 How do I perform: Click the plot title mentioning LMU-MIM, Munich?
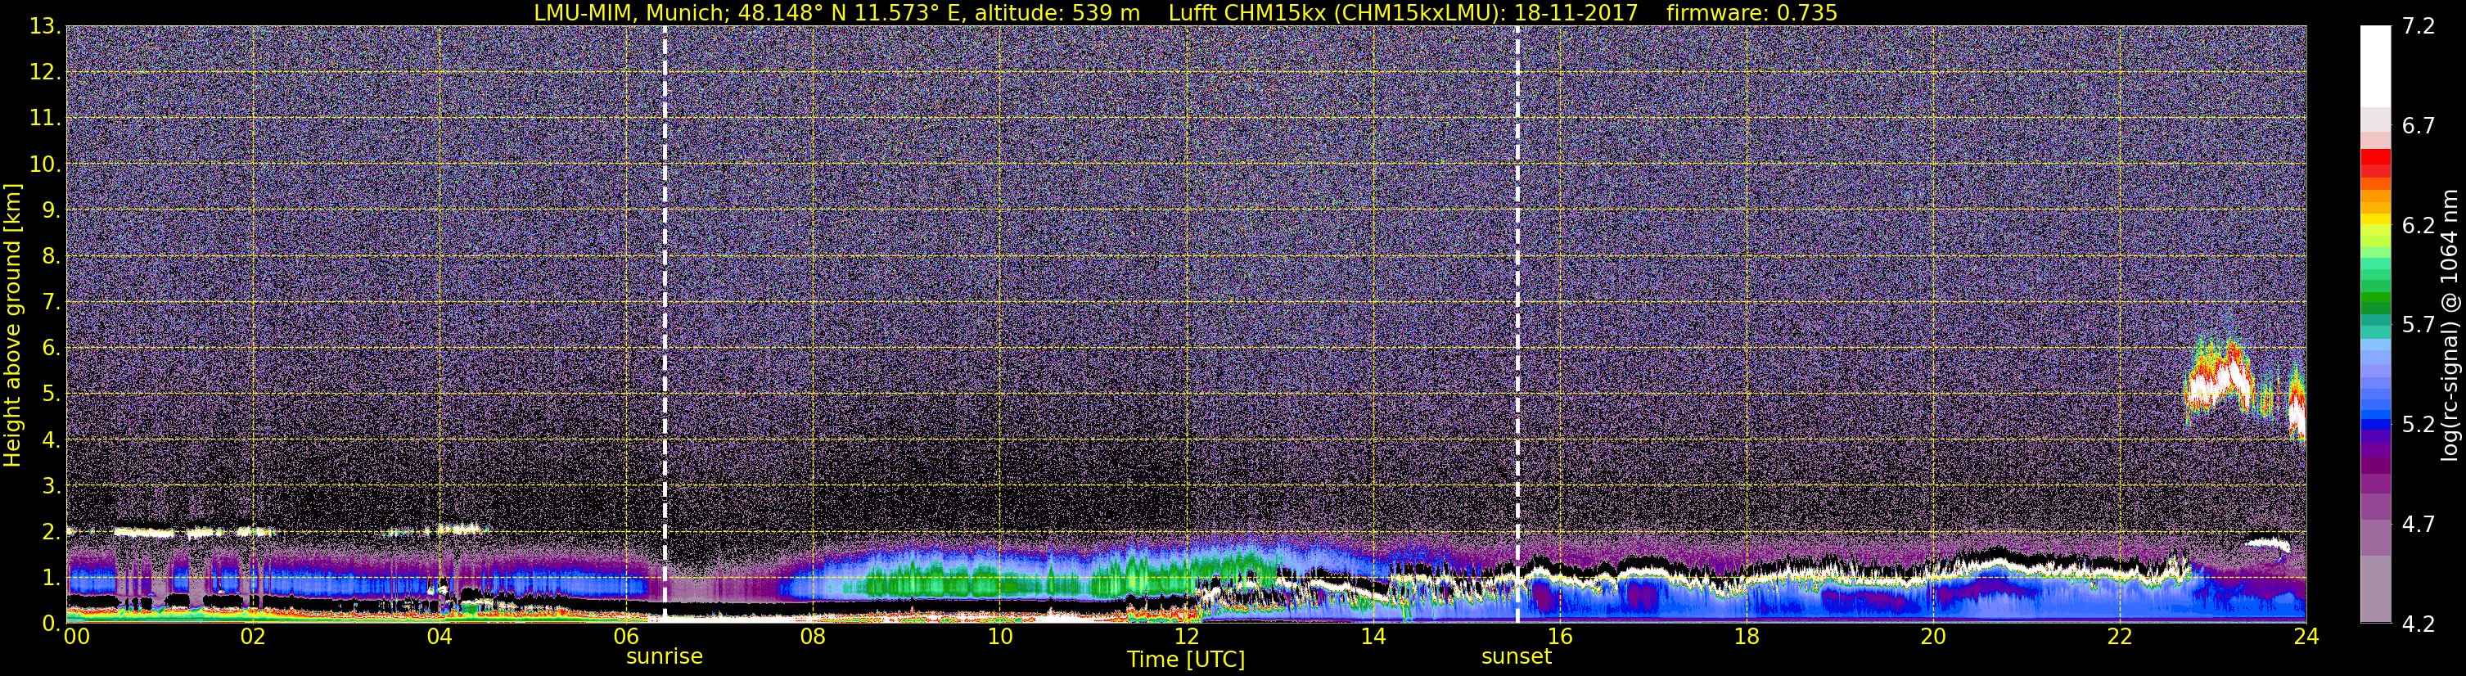coord(1185,12)
